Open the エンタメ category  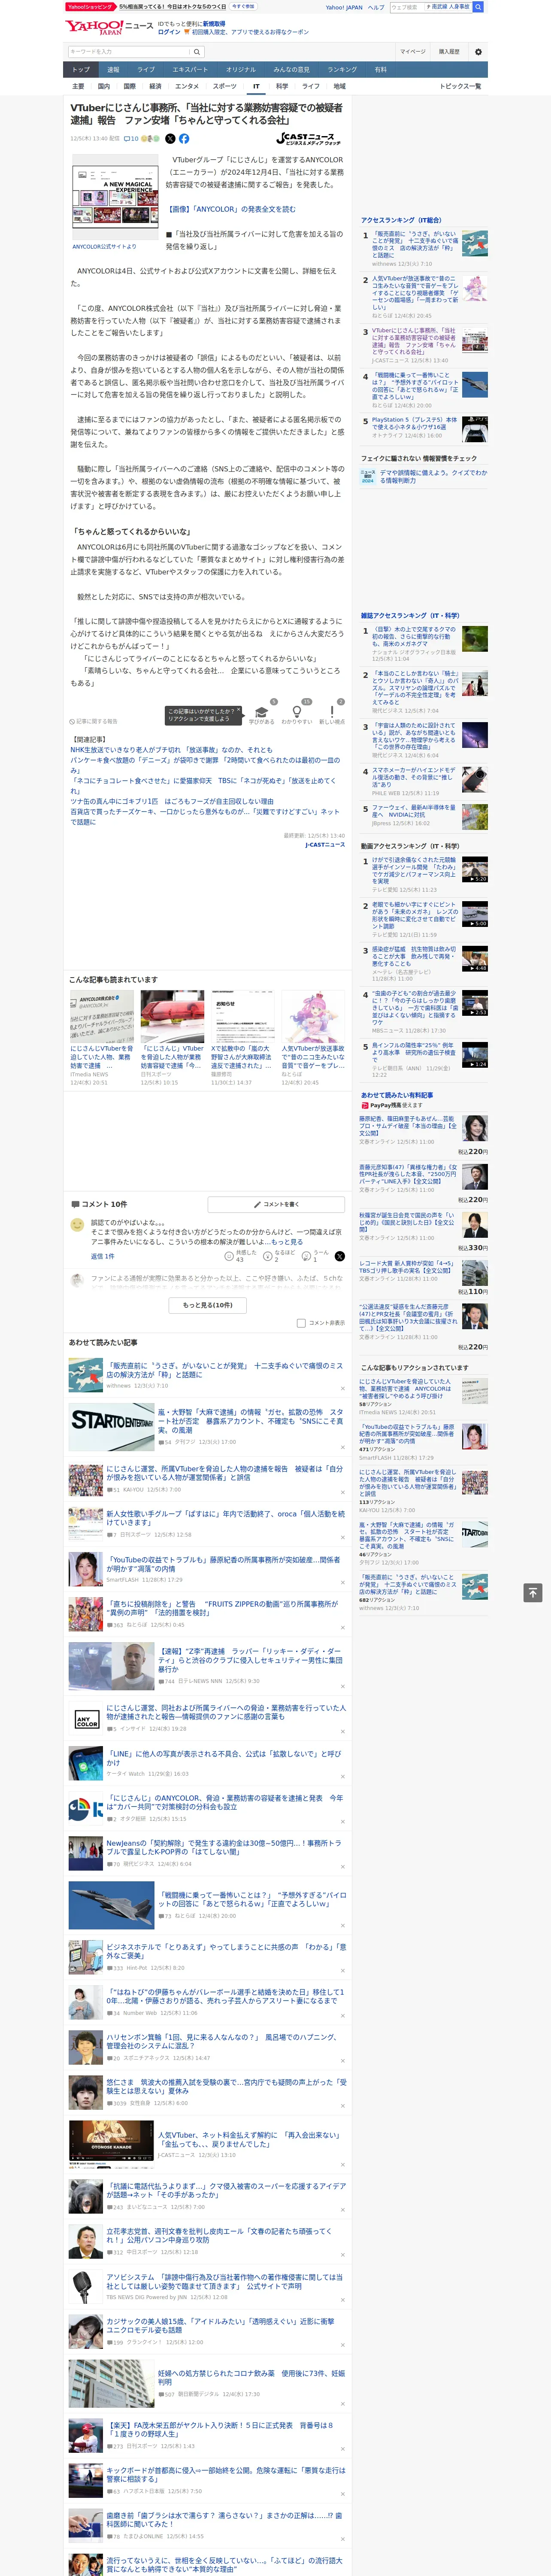click(187, 86)
